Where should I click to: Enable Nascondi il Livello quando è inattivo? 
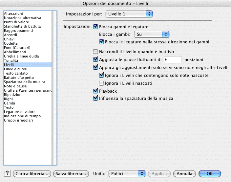click(96, 52)
